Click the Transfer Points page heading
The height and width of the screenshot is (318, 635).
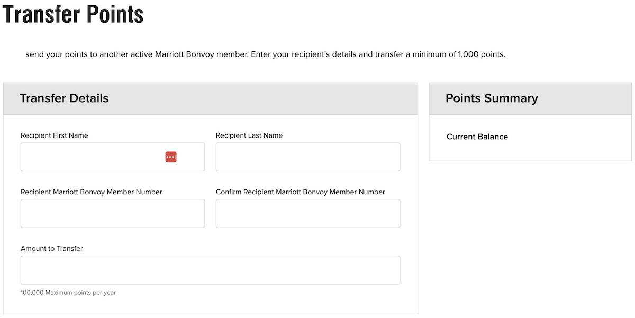[x=73, y=14]
